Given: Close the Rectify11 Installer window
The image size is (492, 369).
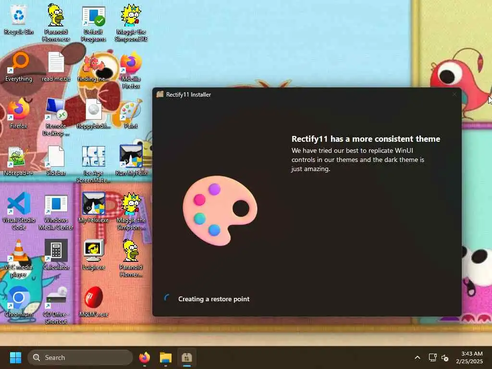Looking at the screenshot, I should [x=455, y=95].
